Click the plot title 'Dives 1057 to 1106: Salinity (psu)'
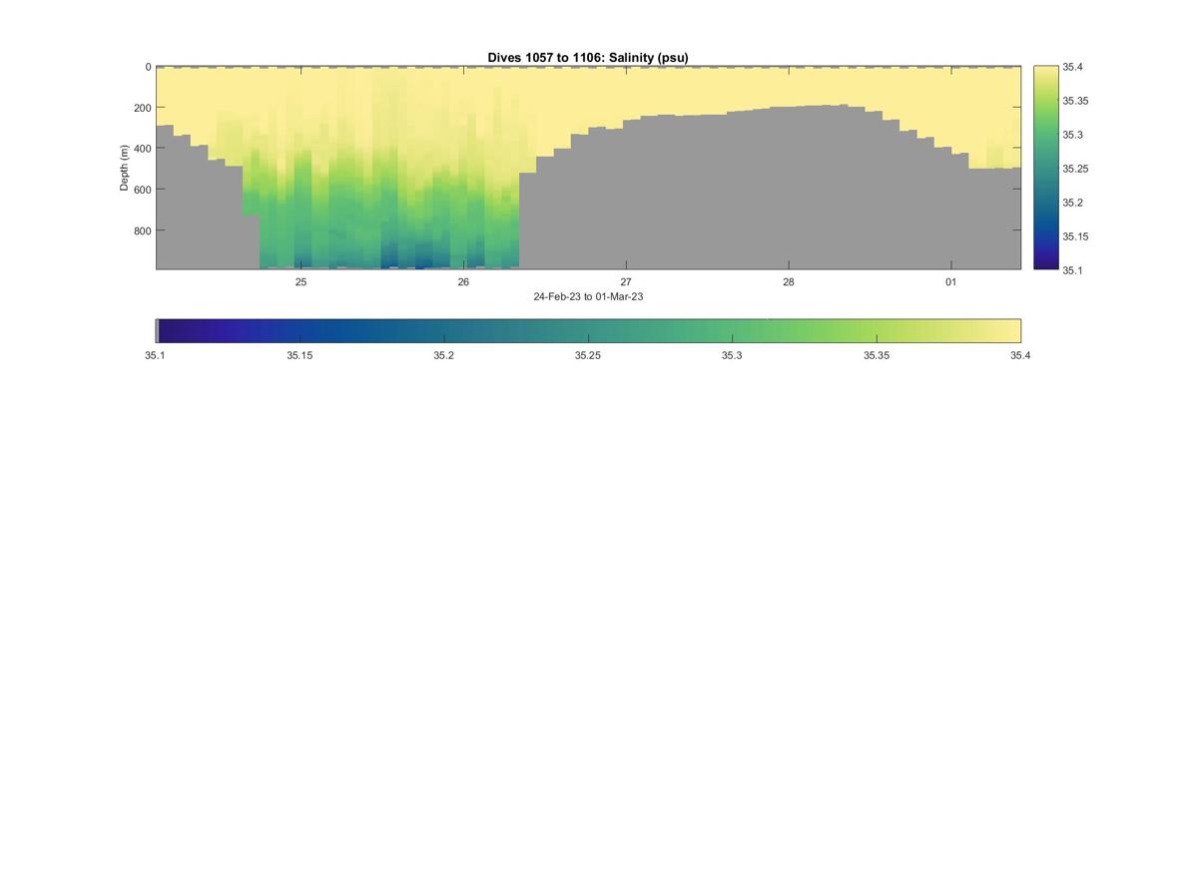The height and width of the screenshot is (883, 1198). 588,58
